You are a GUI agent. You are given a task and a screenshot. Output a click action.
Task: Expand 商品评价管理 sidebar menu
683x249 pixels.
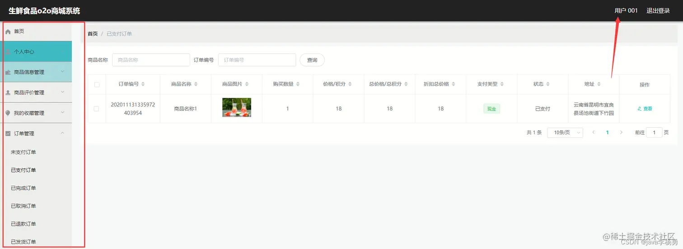click(36, 92)
